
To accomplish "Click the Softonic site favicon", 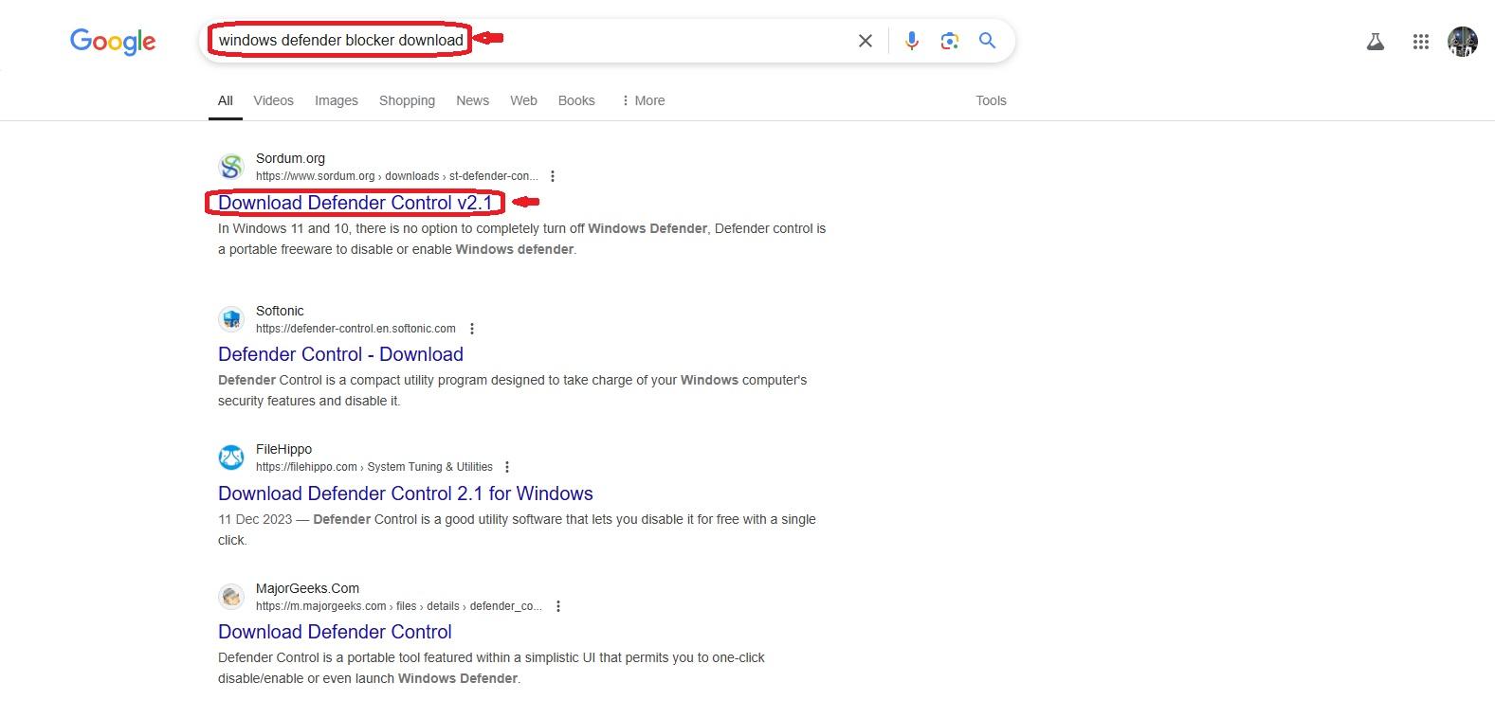I will click(231, 319).
